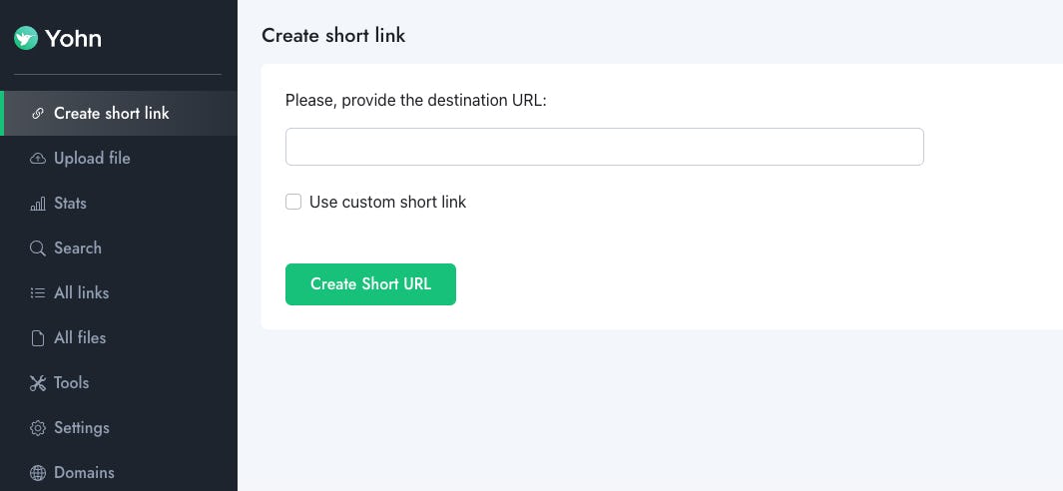Click the document icon for All files
This screenshot has width=1063, height=491.
38,338
